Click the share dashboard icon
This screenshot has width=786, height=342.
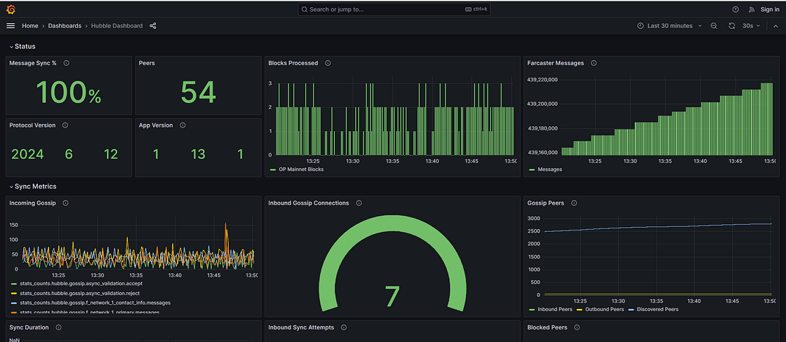[153, 26]
